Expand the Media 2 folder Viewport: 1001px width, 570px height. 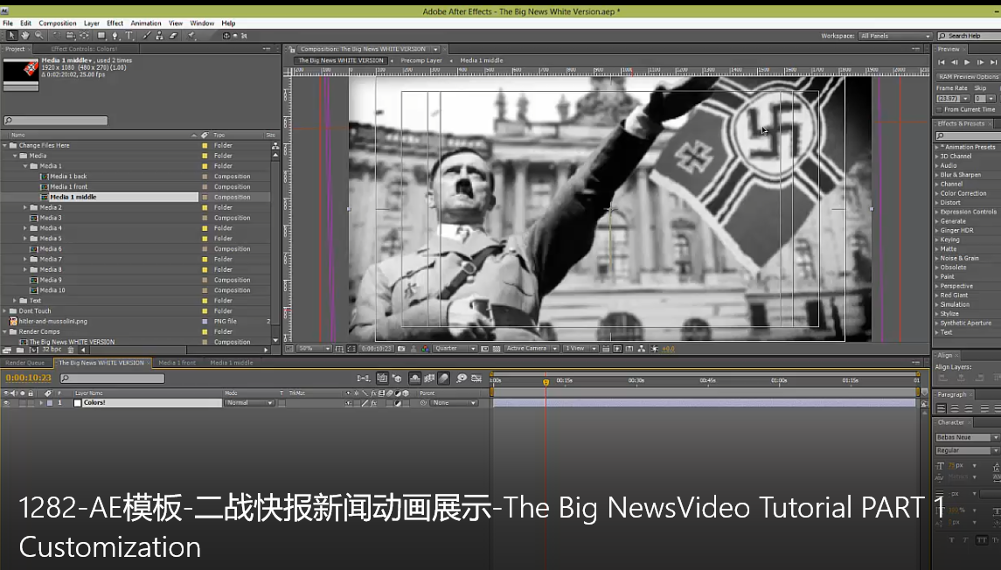pyautogui.click(x=25, y=207)
